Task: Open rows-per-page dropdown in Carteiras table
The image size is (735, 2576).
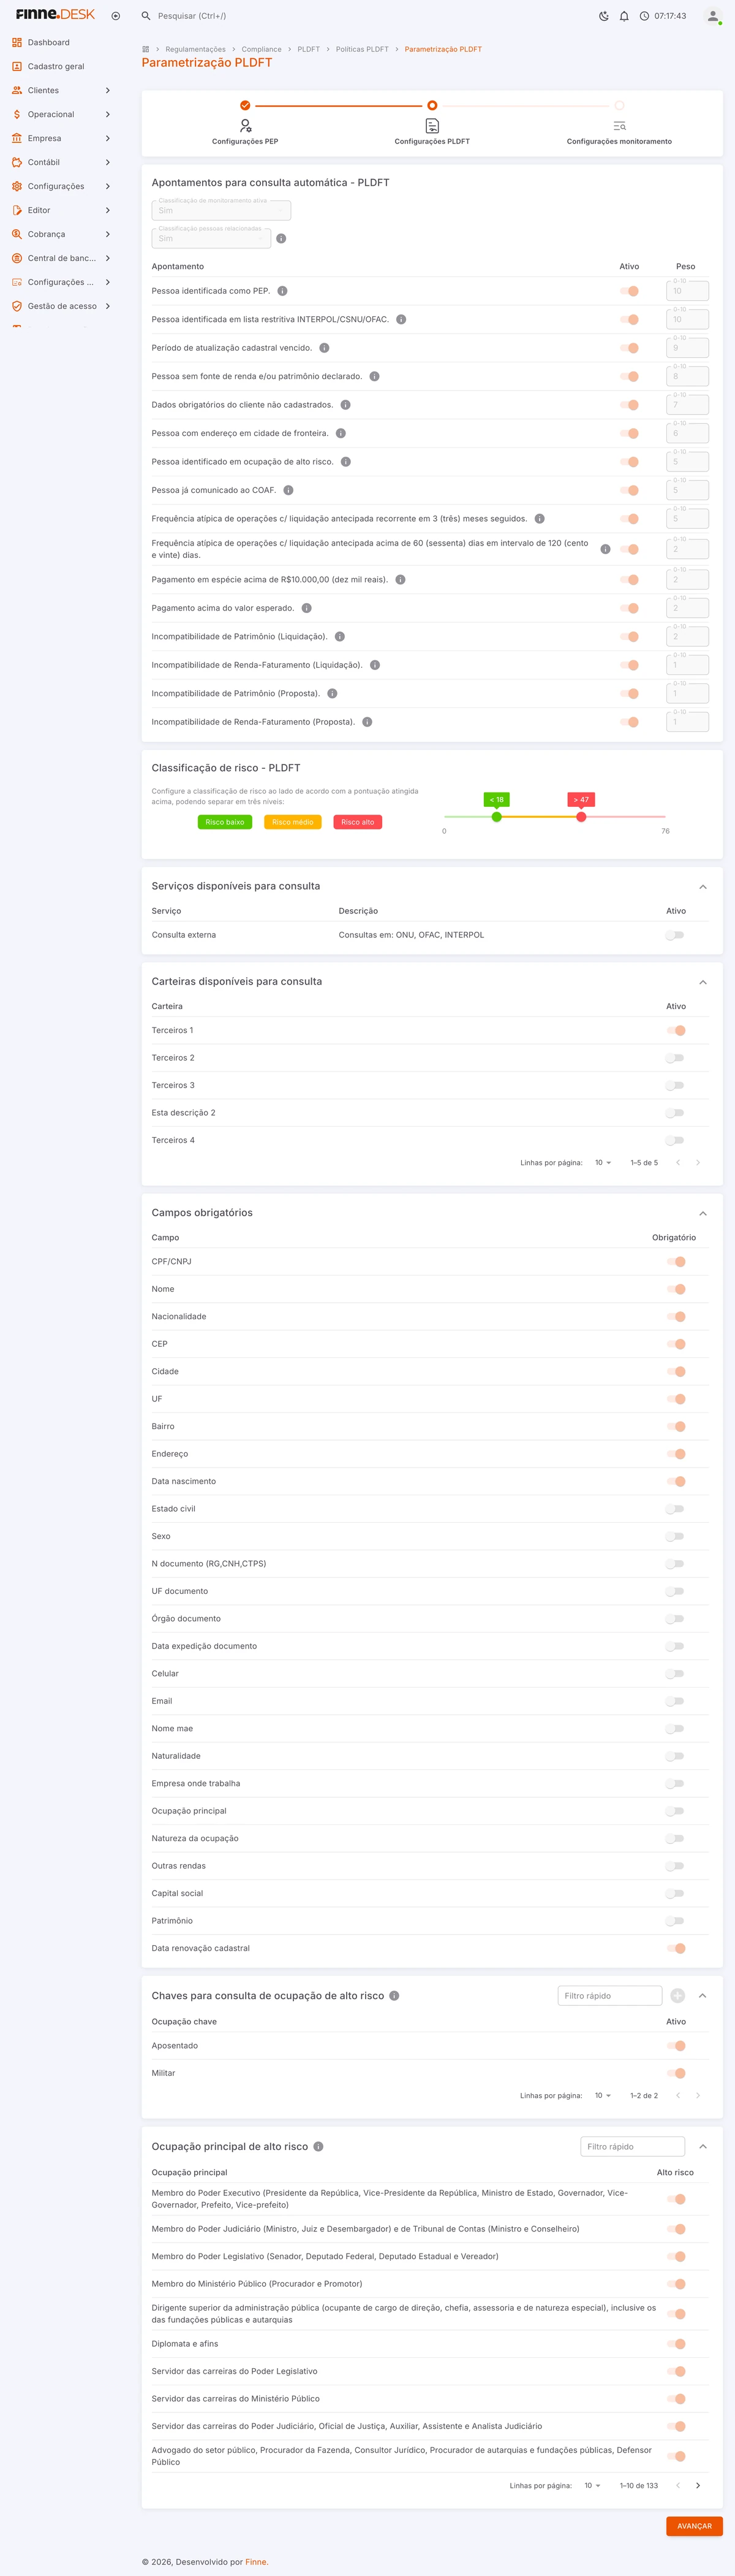Action: [x=603, y=1163]
